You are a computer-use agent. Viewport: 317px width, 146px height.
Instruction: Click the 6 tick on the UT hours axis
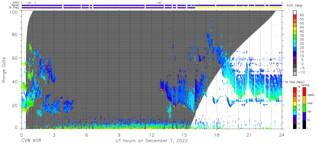[x=87, y=135]
